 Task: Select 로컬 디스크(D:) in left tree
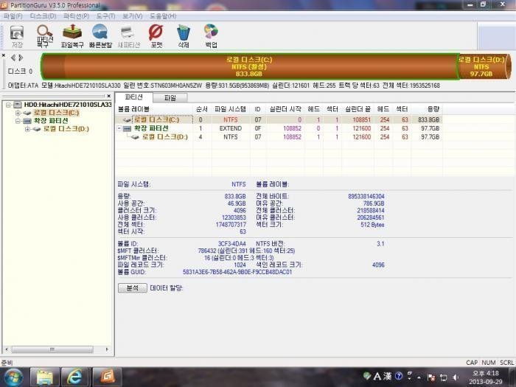point(66,129)
